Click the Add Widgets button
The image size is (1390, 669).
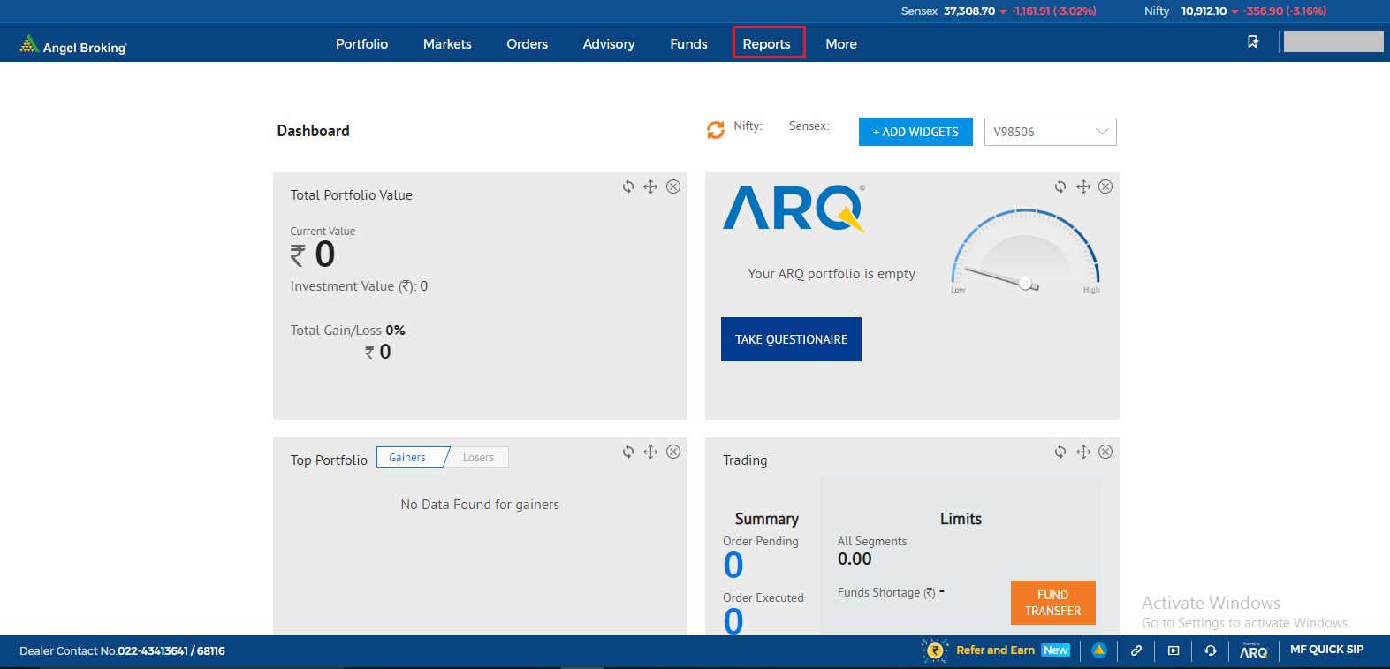(x=915, y=132)
